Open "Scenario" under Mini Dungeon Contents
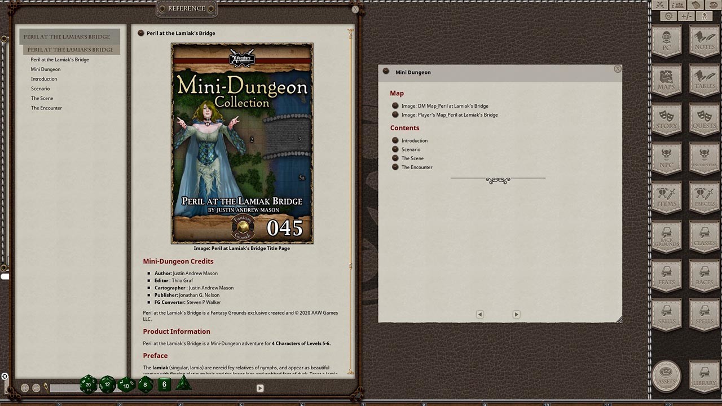722x406 pixels. 412,149
